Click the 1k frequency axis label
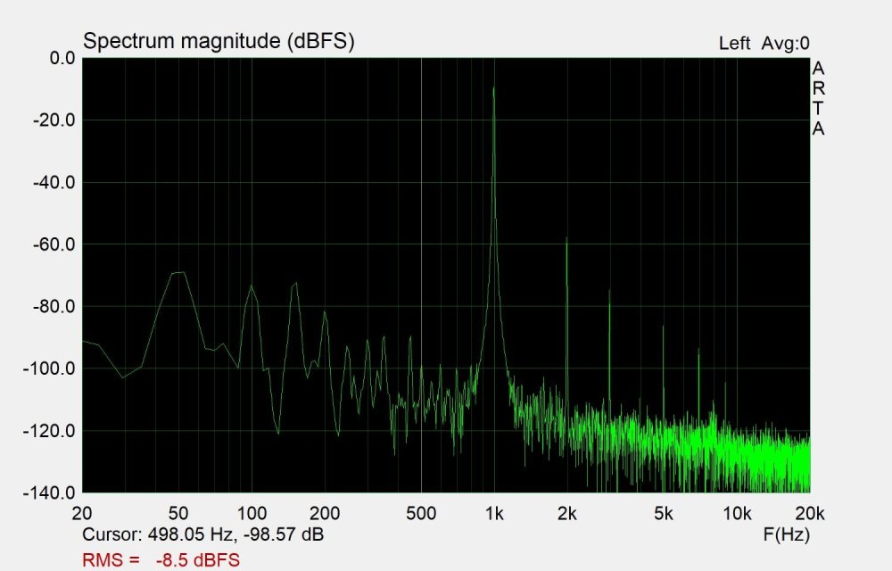Viewport: 892px width, 571px height. tap(494, 513)
